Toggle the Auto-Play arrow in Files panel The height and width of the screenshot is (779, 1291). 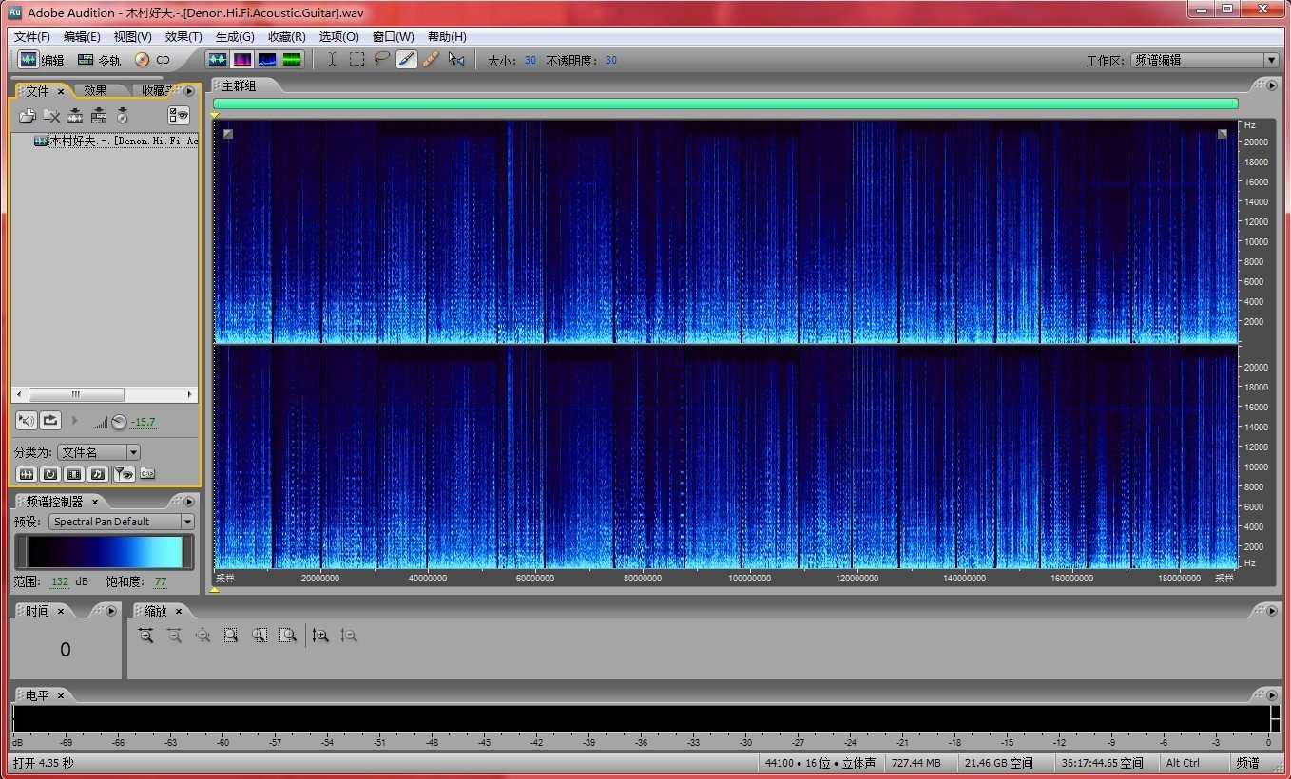(75, 420)
